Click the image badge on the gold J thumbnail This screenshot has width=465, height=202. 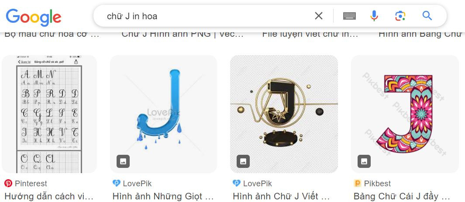point(243,161)
